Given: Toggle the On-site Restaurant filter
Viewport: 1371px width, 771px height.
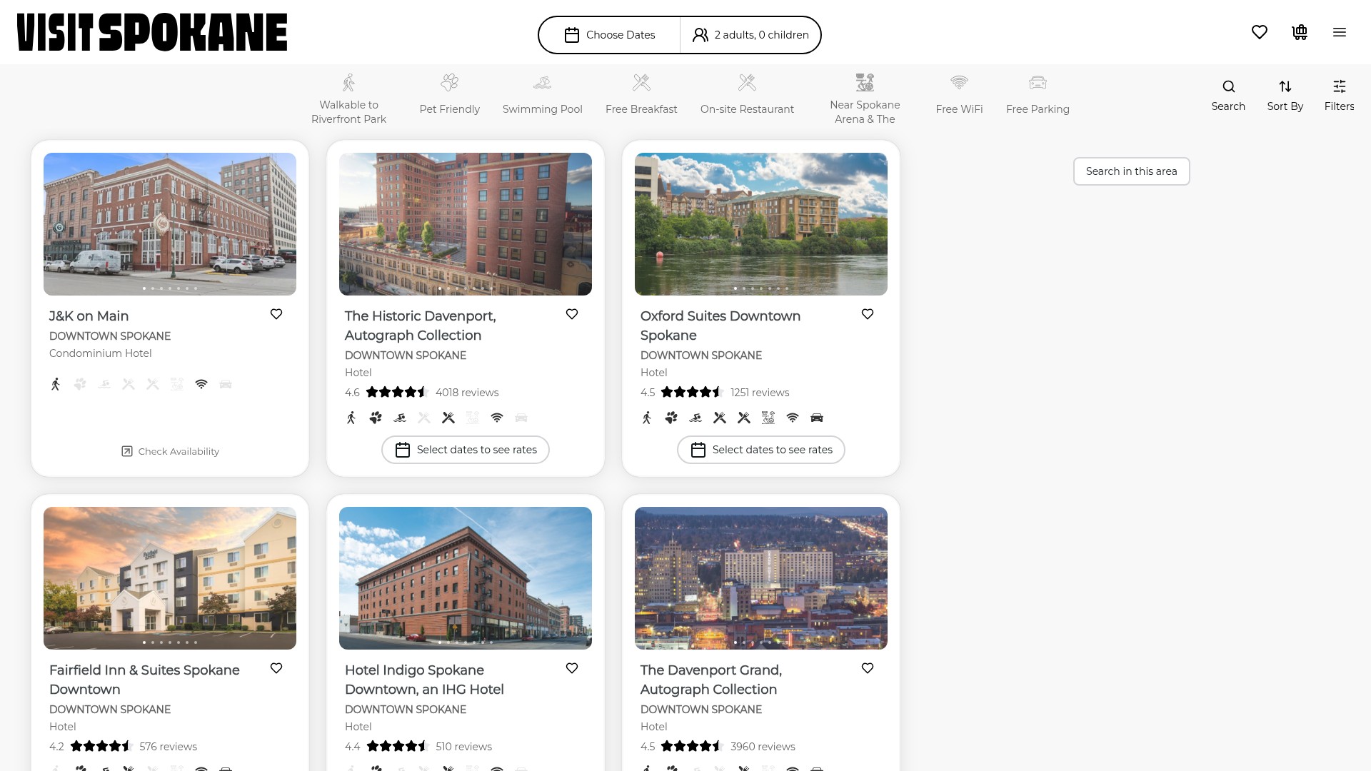Looking at the screenshot, I should pos(747,94).
